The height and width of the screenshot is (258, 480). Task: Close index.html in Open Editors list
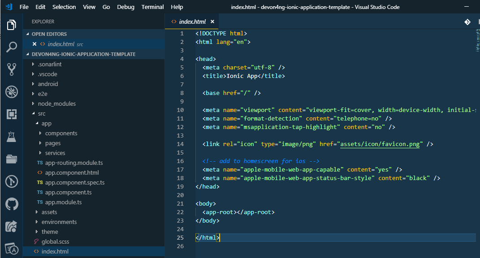click(35, 44)
